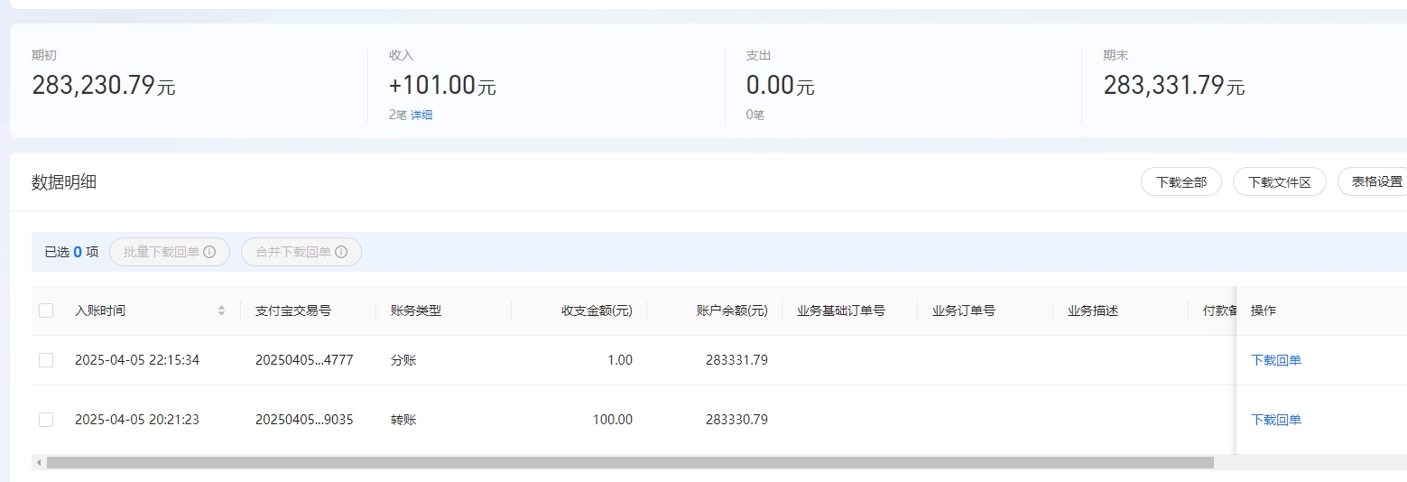Screen dimensions: 1407x482
Task: Click the 转账 type cell
Action: 403,420
